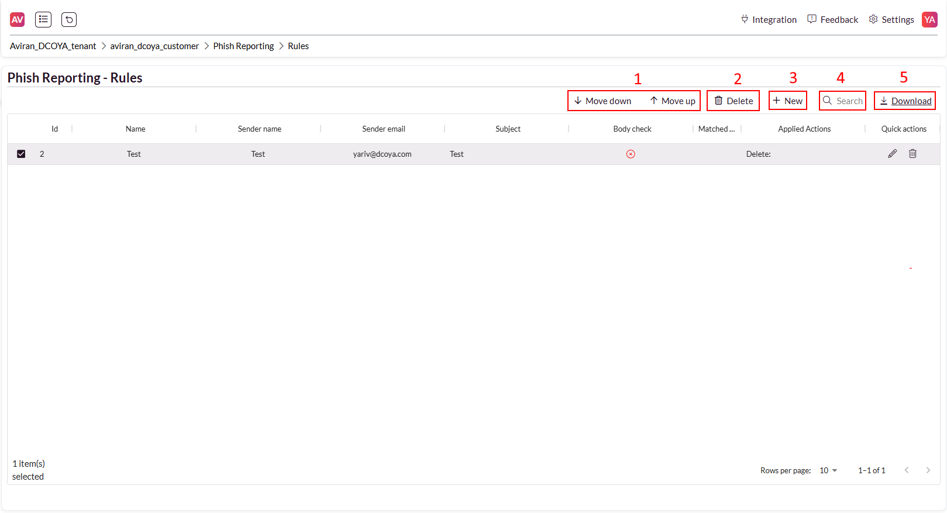Go to next page arrow

[928, 470]
